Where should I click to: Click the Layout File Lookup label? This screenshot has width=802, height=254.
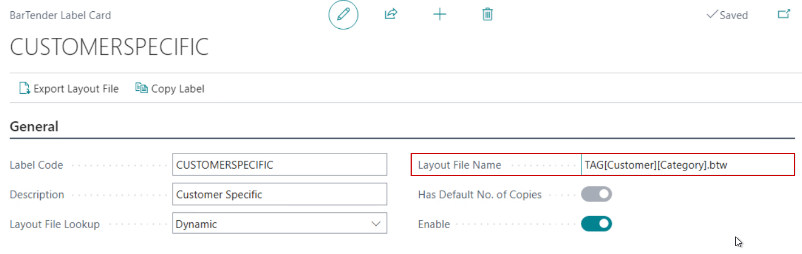(x=55, y=224)
